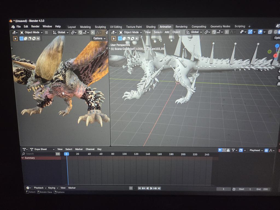Open the Playback popover
Viewport: 280px width, 210px height.
[x=40, y=188]
